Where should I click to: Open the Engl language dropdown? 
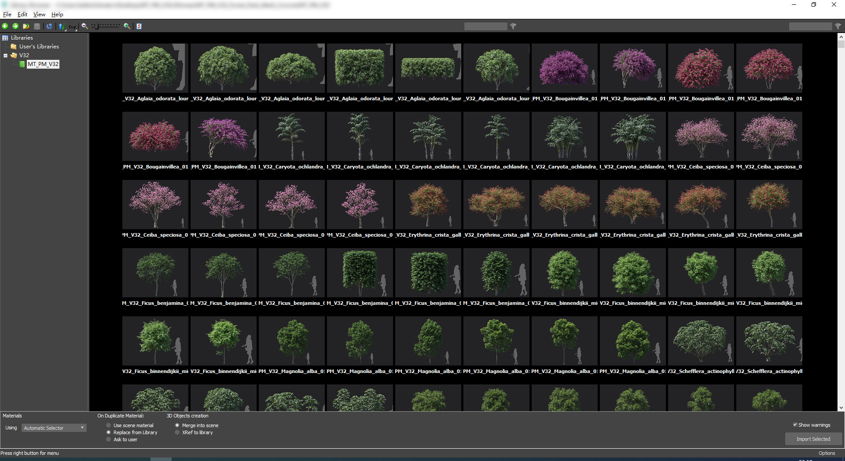coord(72,26)
